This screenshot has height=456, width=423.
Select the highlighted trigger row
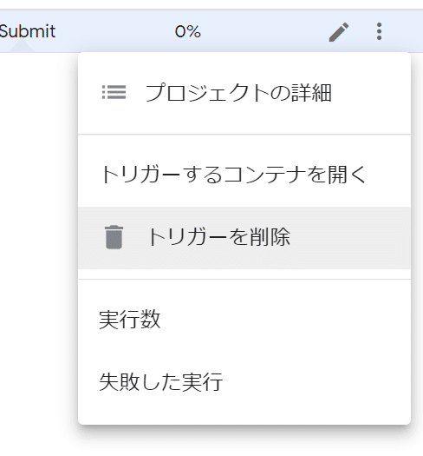(x=211, y=31)
